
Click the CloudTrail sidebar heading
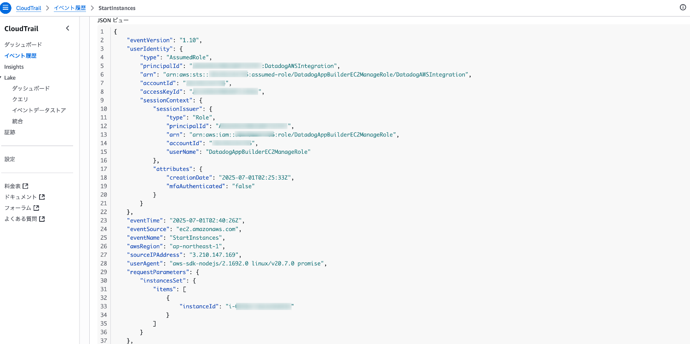click(x=21, y=28)
